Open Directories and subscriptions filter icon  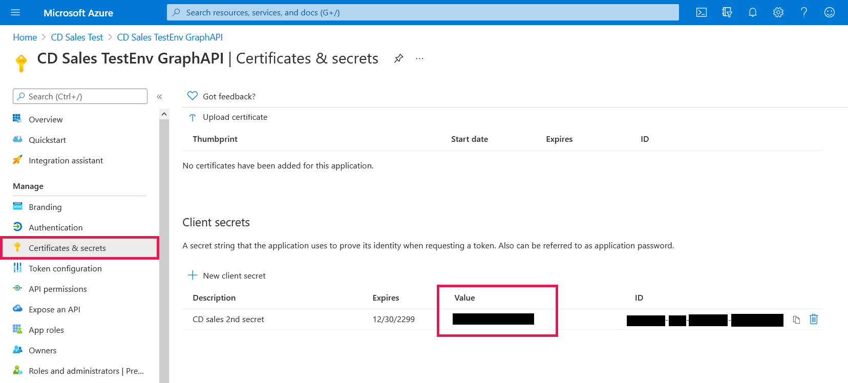point(727,12)
